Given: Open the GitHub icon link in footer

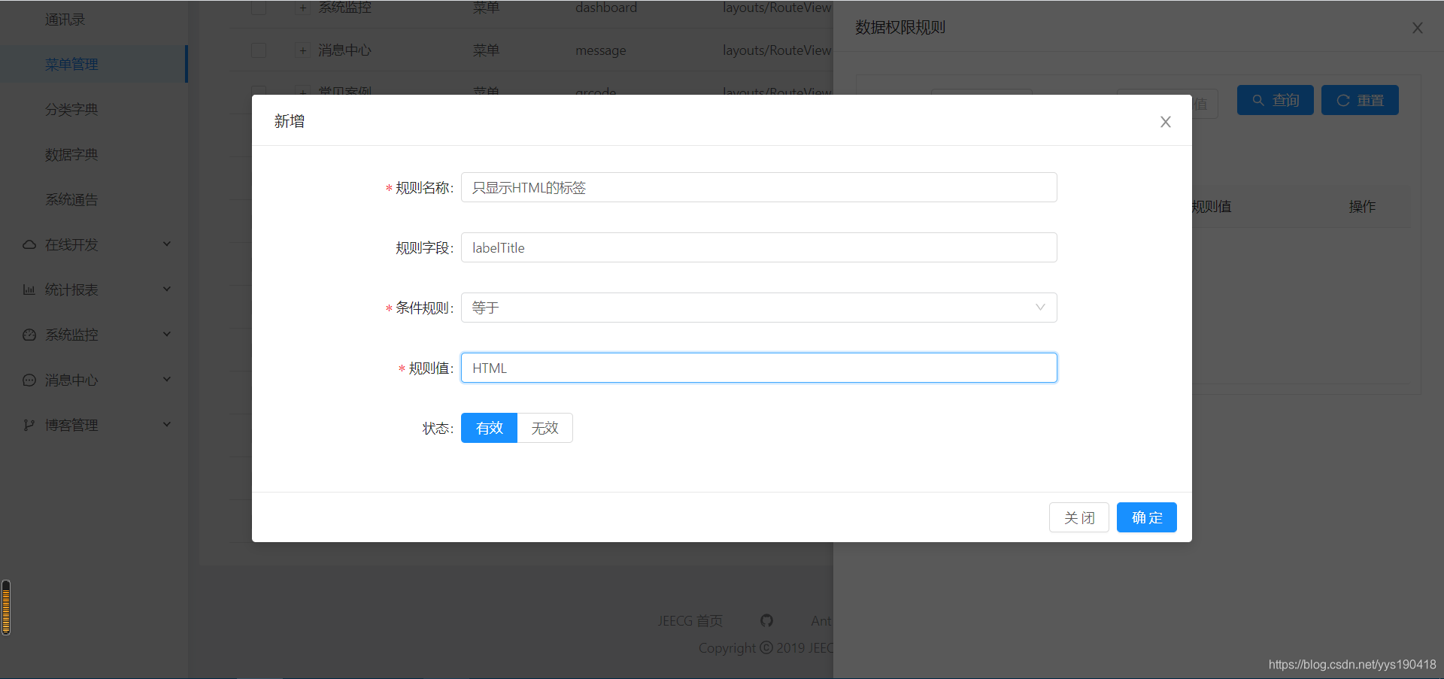Looking at the screenshot, I should 766,620.
